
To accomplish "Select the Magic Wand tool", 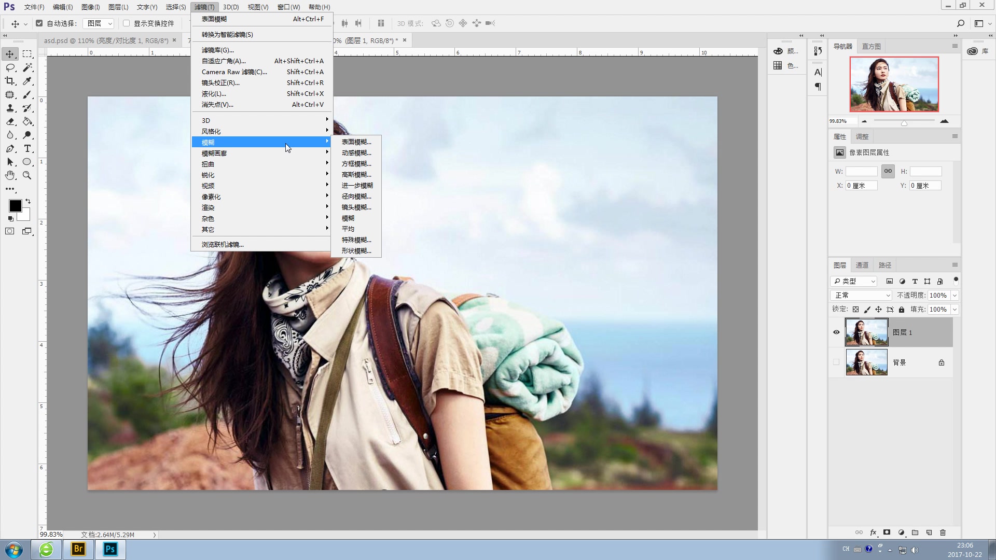I will tap(27, 67).
